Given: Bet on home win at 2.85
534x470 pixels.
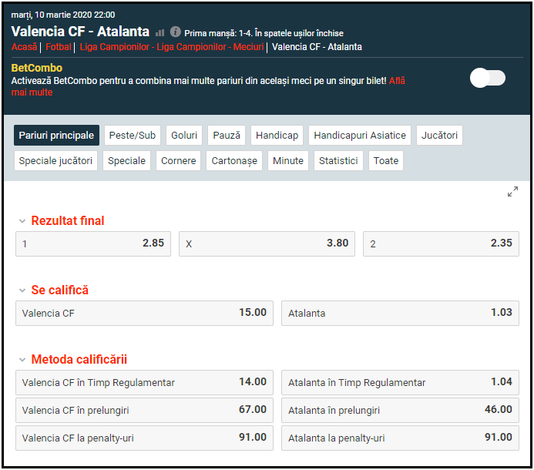Looking at the screenshot, I should (93, 243).
